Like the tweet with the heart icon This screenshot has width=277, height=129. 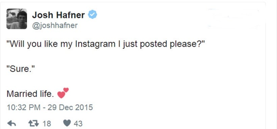(67, 123)
